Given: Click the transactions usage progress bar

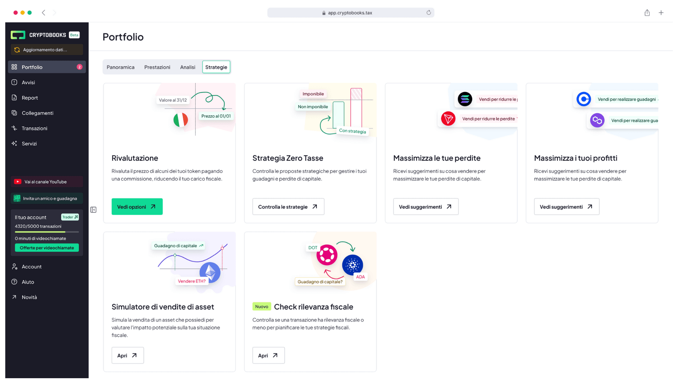Looking at the screenshot, I should click(x=47, y=232).
